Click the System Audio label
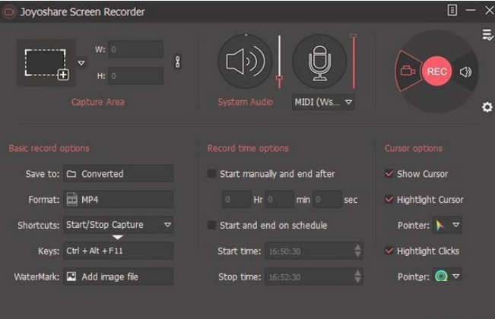This screenshot has height=319, width=495. tap(246, 102)
